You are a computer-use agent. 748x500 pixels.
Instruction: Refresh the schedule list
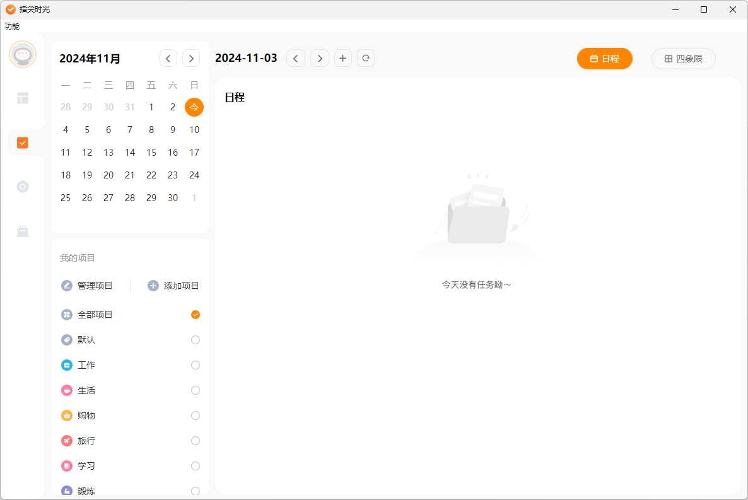point(365,58)
